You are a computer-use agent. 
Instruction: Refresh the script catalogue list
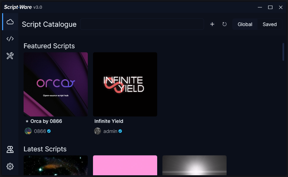(x=225, y=24)
